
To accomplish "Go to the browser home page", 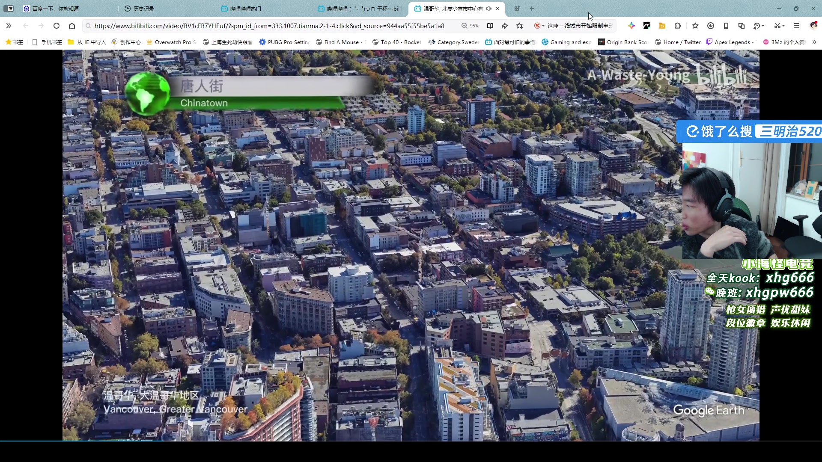I will pos(72,26).
